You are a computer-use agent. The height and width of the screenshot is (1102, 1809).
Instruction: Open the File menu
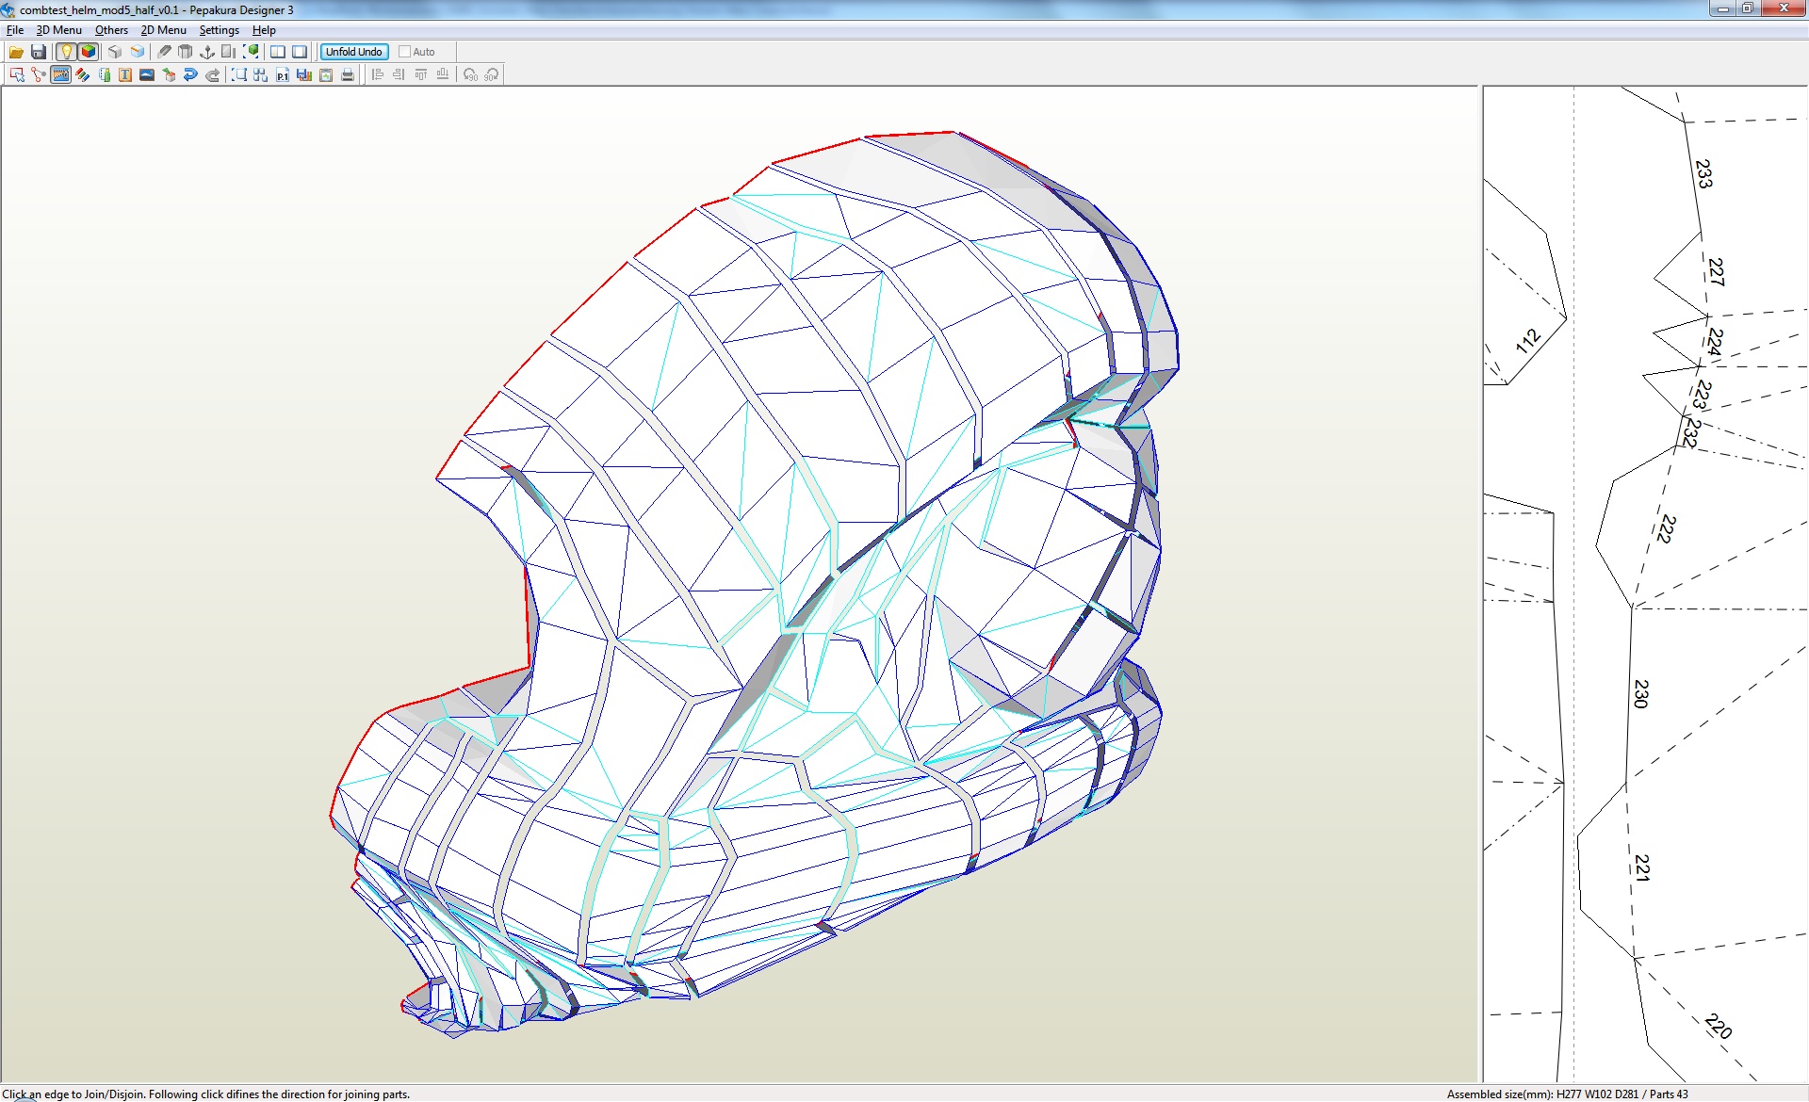pyautogui.click(x=15, y=30)
